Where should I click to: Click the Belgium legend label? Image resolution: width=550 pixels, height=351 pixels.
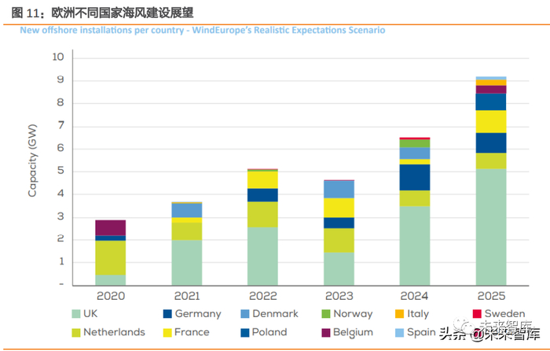(x=353, y=333)
